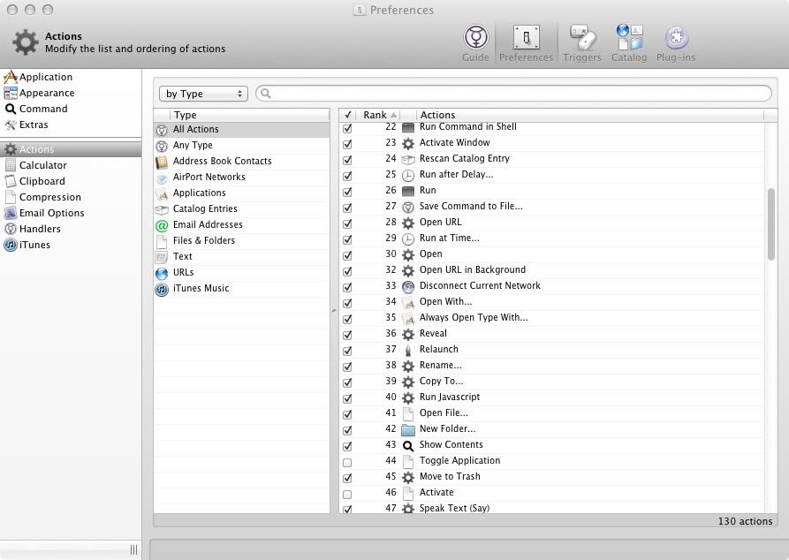The image size is (789, 560).
Task: Click the Address Book Contacts type icon
Action: click(162, 162)
